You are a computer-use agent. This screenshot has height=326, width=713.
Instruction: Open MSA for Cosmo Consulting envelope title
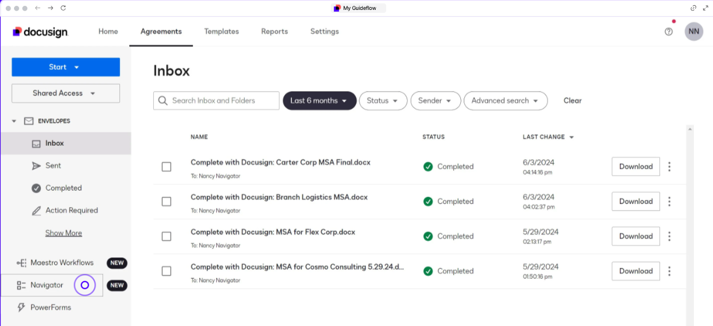tap(297, 267)
